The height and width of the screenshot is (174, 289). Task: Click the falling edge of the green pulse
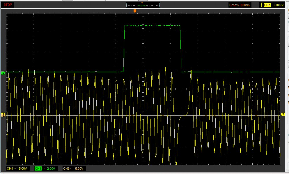click(181, 49)
